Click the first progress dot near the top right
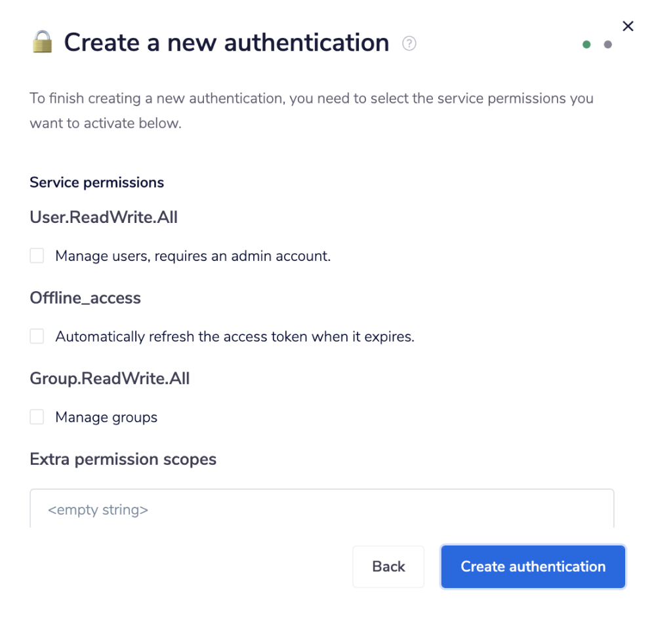 [586, 45]
